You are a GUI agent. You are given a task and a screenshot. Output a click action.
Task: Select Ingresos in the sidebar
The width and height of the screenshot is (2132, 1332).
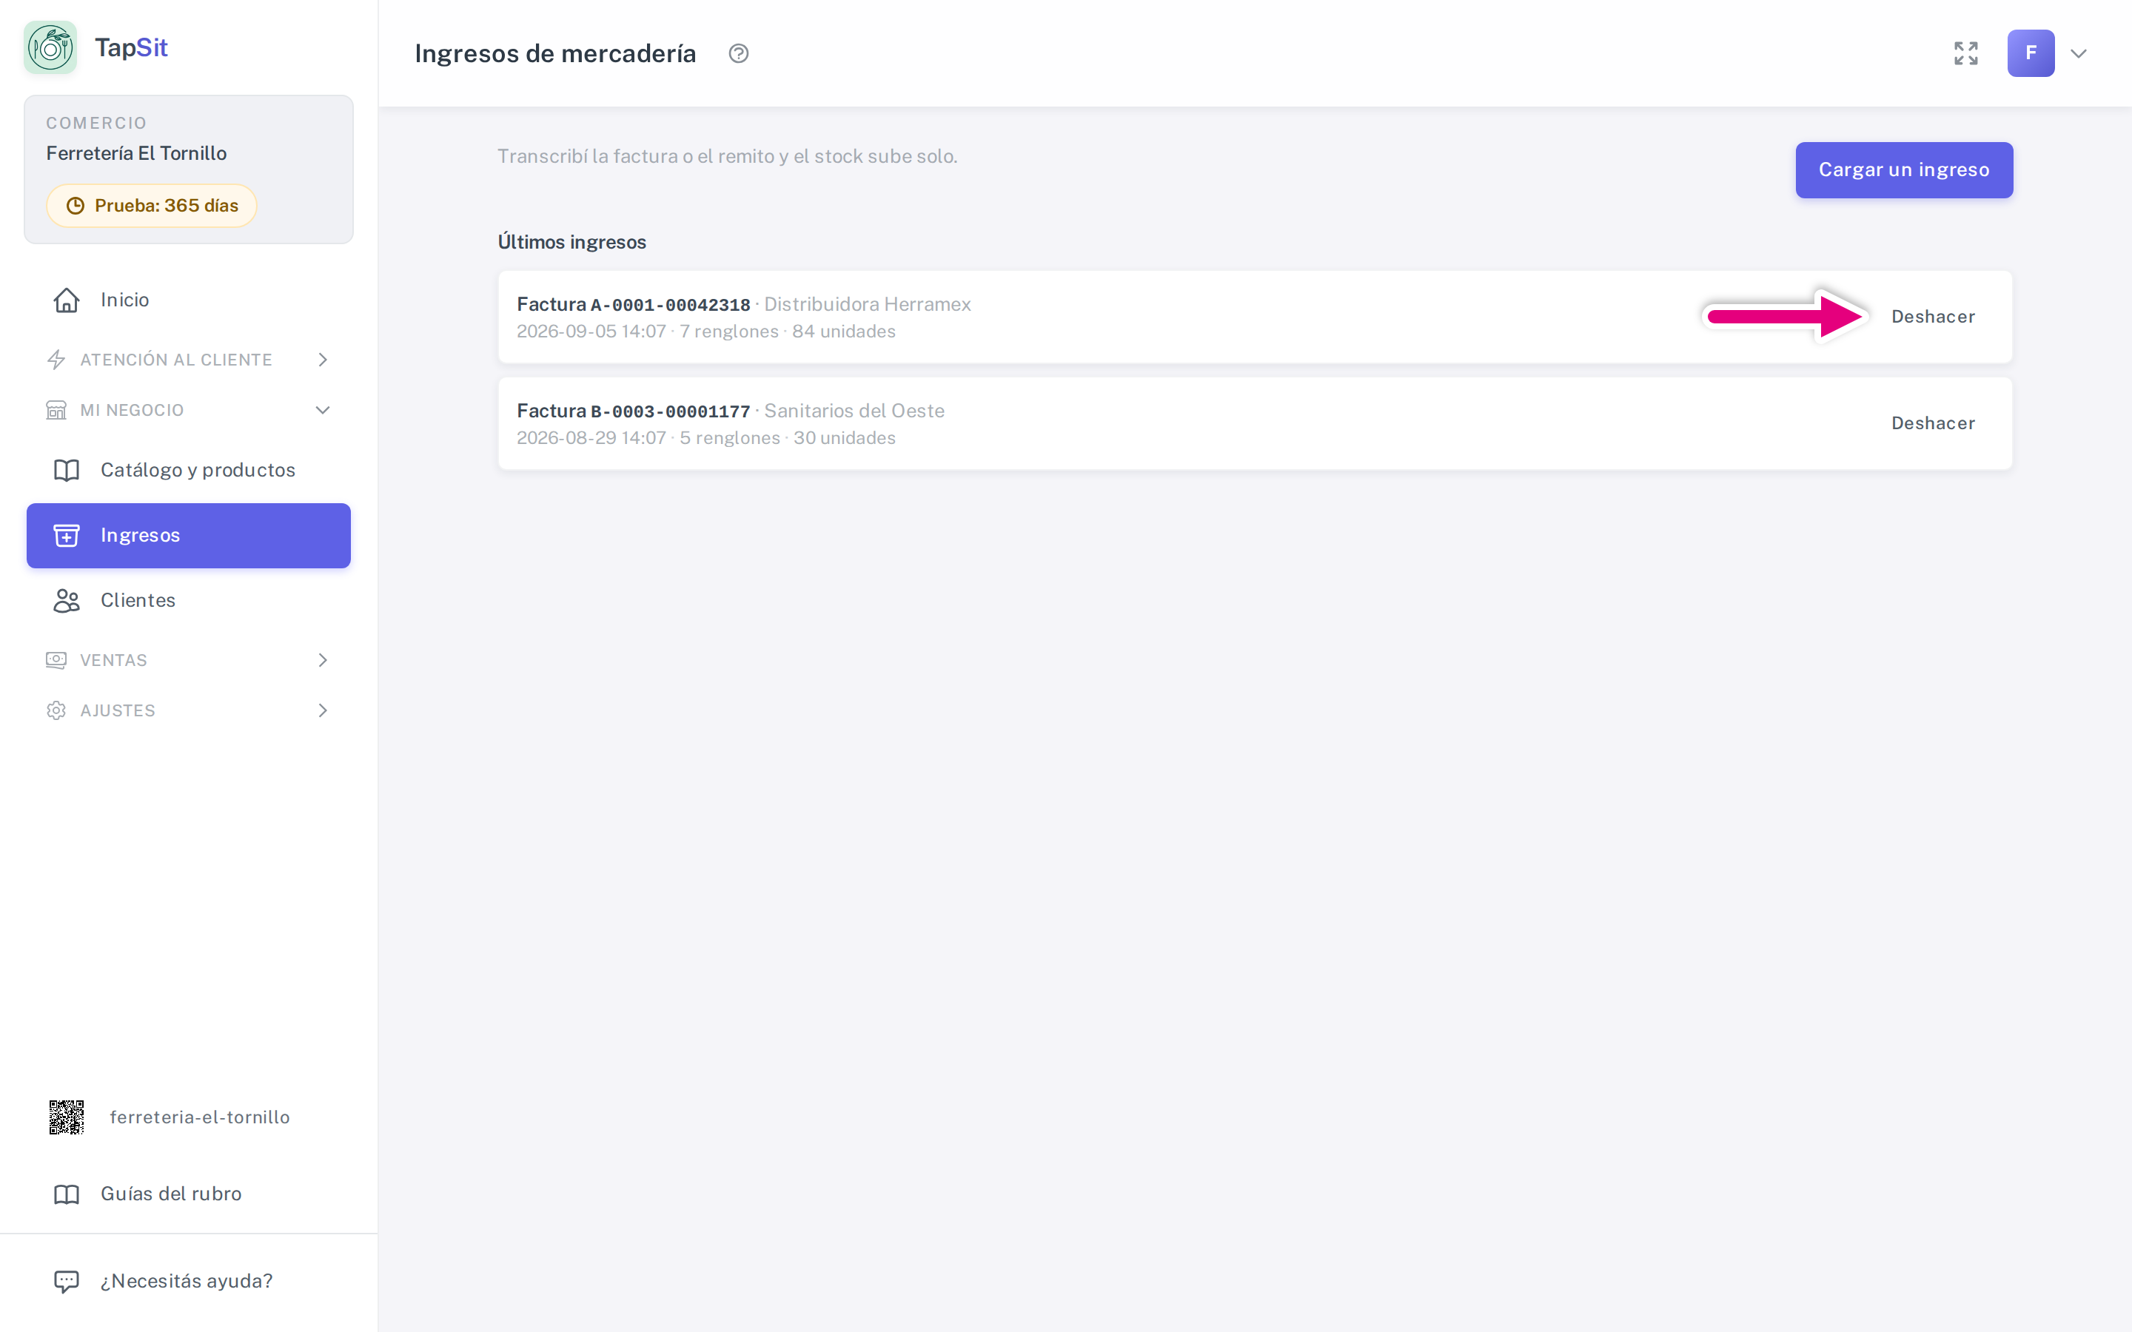[x=189, y=536]
